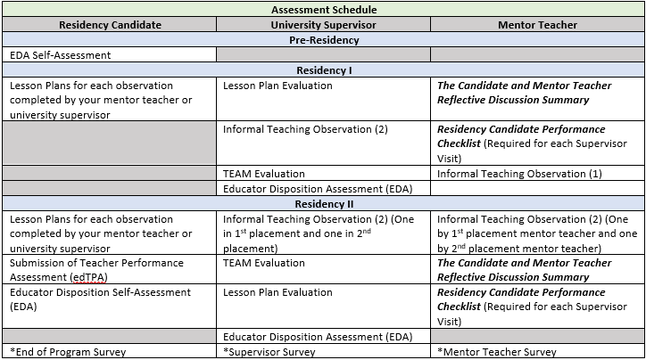Click the Assessment Schedule title cell
Viewport: 646px width, 360px height.
(x=322, y=10)
